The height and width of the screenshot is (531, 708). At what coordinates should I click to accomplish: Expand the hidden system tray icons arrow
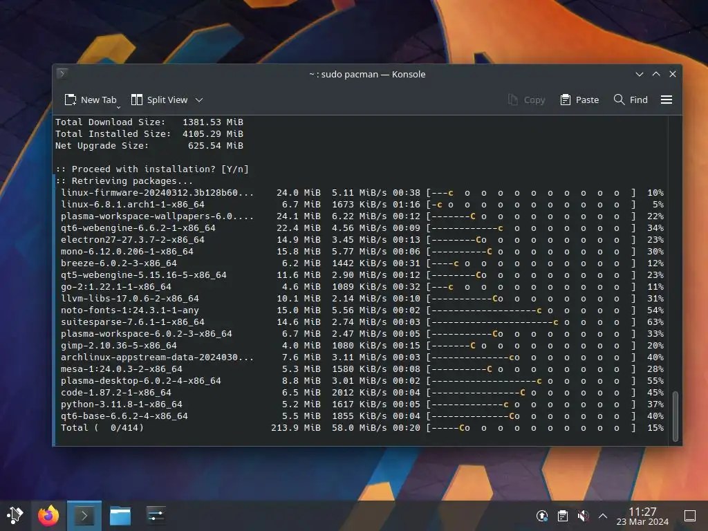click(603, 516)
